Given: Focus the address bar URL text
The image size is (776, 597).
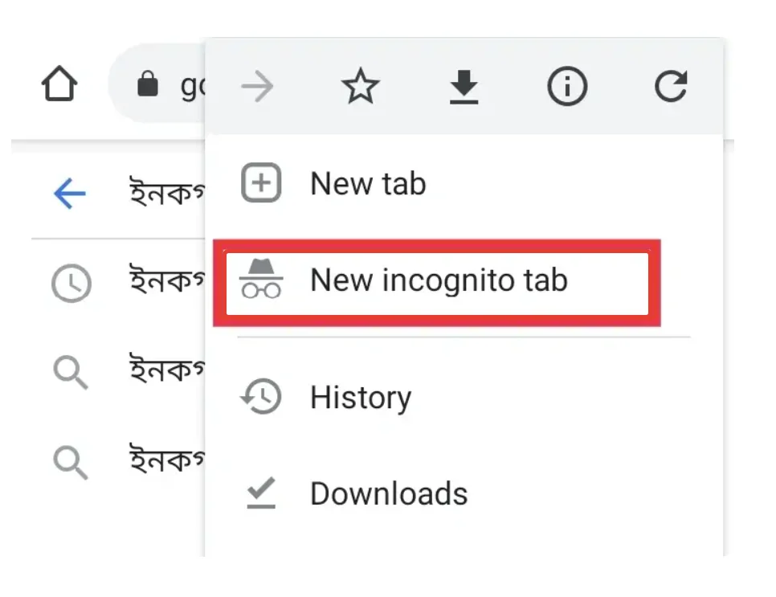Looking at the screenshot, I should pos(193,87).
